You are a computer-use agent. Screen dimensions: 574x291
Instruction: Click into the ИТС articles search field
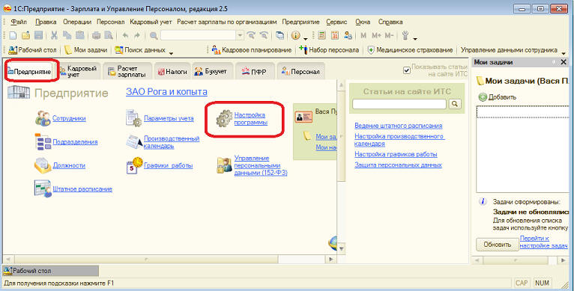click(x=399, y=104)
